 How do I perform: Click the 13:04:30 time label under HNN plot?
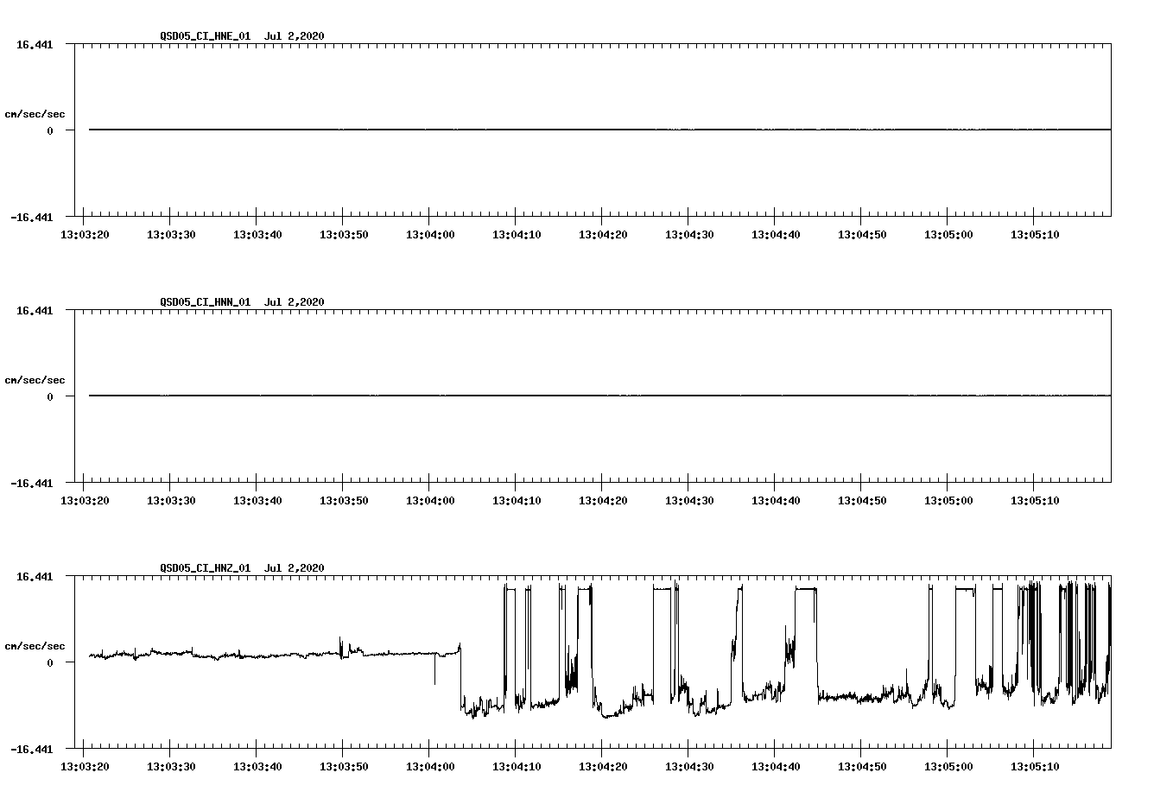click(x=689, y=501)
